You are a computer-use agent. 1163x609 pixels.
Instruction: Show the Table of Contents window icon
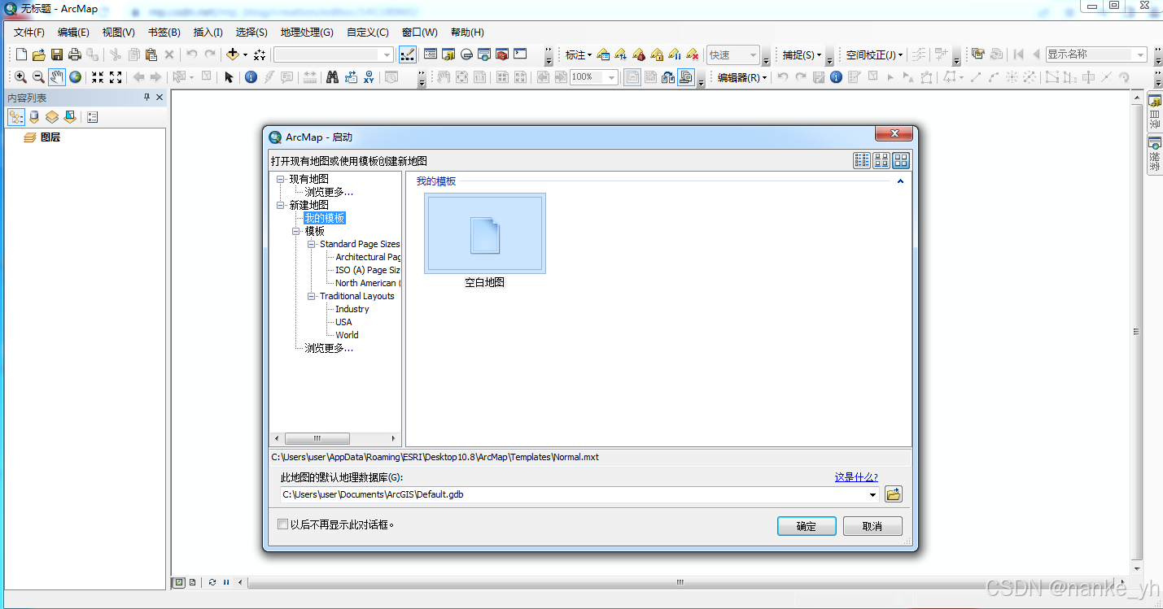click(431, 54)
